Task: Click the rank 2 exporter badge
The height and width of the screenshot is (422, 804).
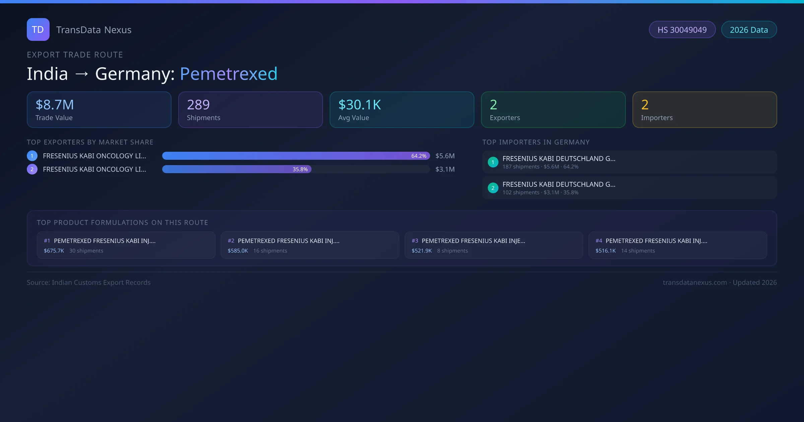Action: click(x=32, y=169)
